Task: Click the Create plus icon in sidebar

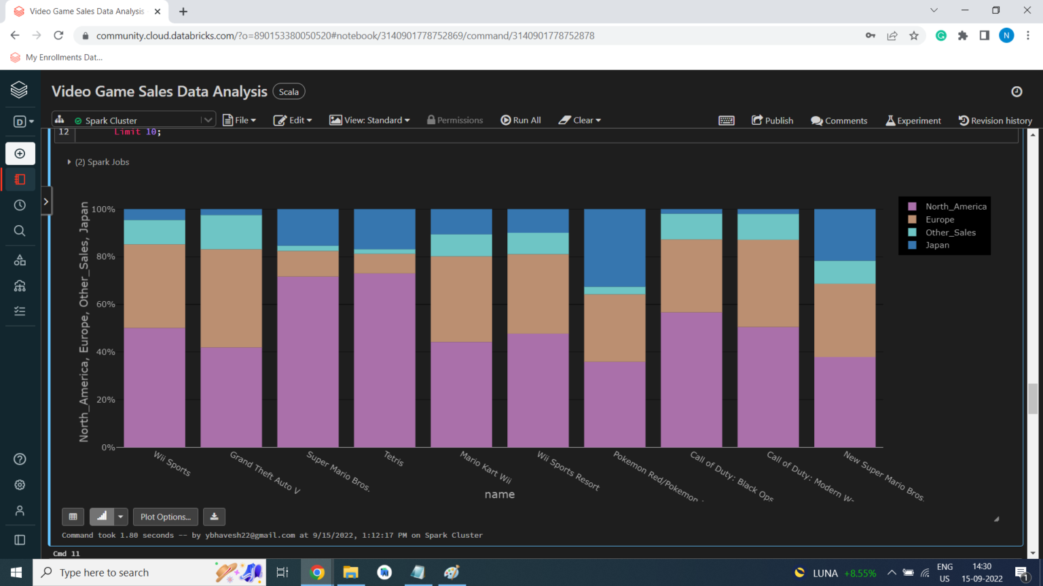Action: point(20,154)
